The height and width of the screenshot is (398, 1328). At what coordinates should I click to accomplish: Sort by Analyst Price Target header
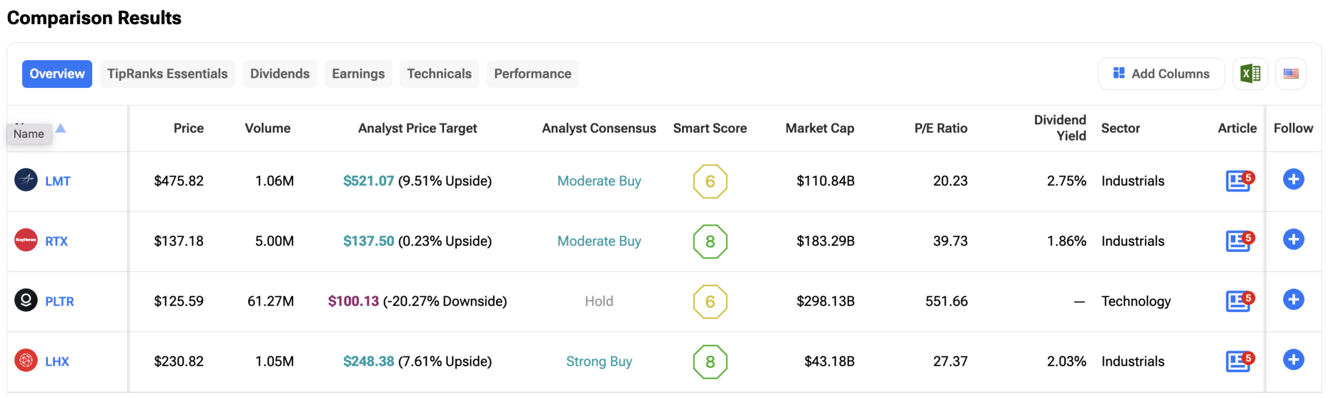point(418,128)
